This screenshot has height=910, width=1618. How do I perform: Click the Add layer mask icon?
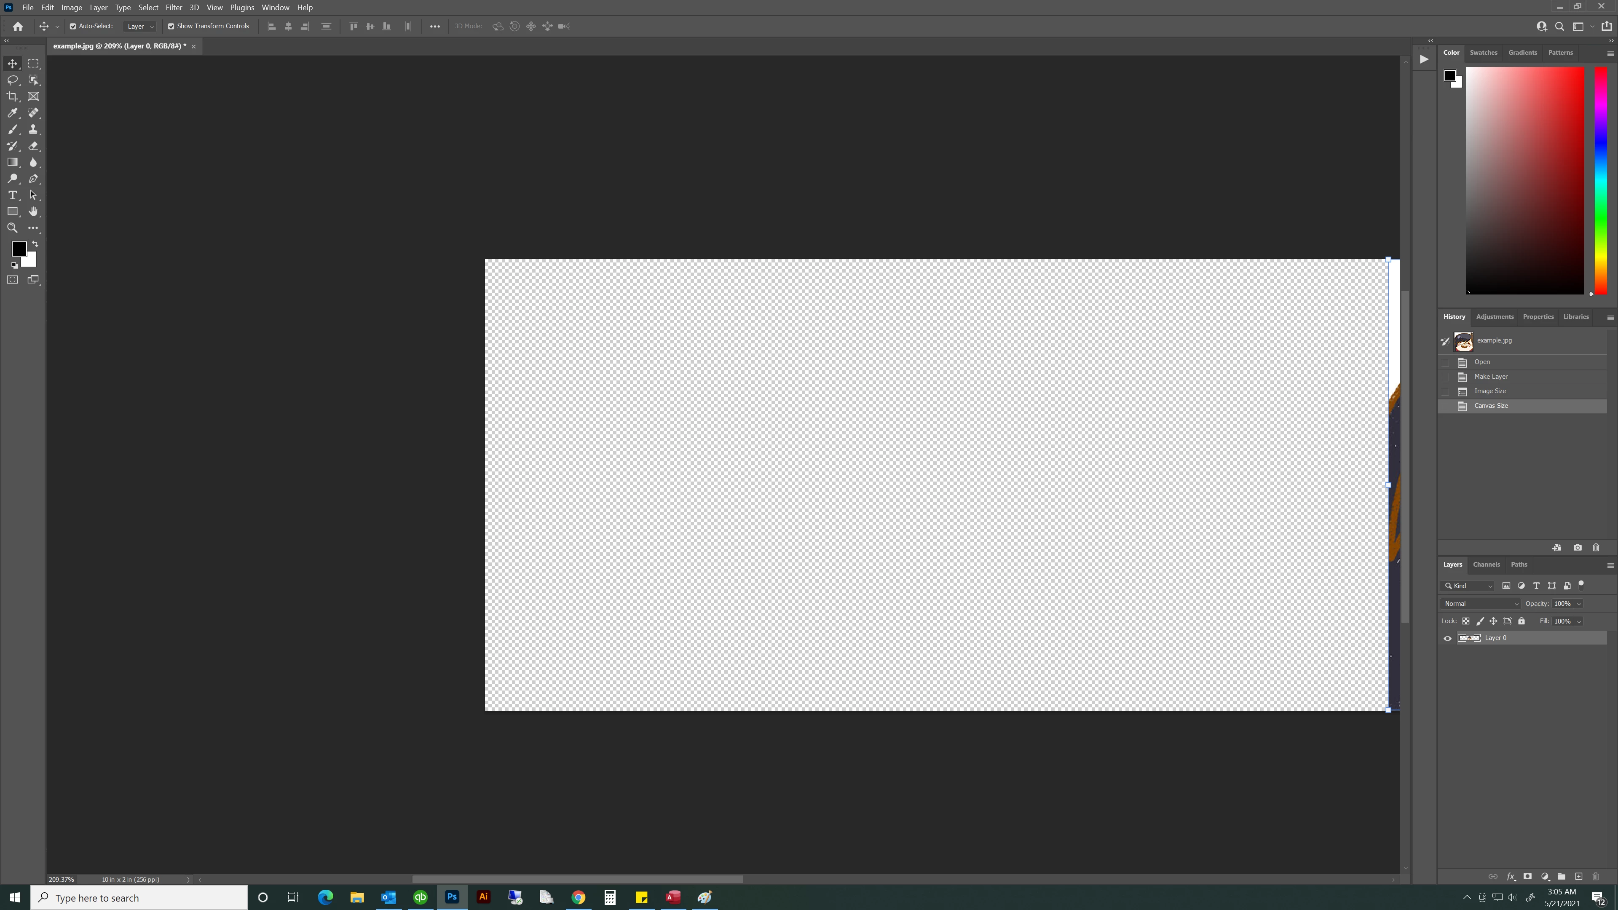point(1527,876)
